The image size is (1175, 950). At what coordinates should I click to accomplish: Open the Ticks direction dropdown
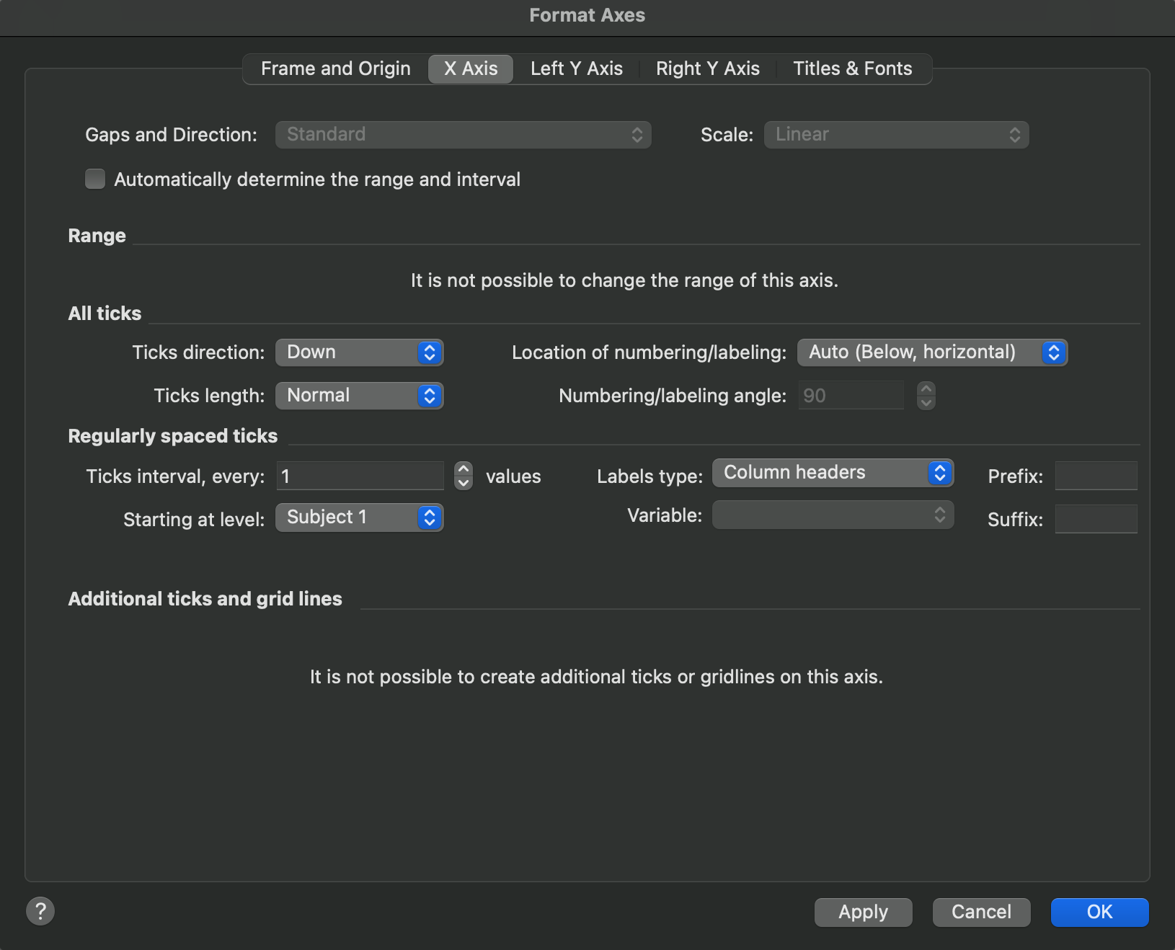[359, 352]
